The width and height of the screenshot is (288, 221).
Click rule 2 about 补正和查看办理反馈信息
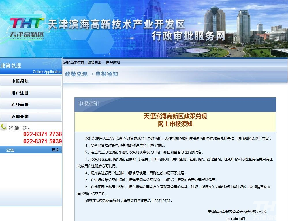point(144,152)
